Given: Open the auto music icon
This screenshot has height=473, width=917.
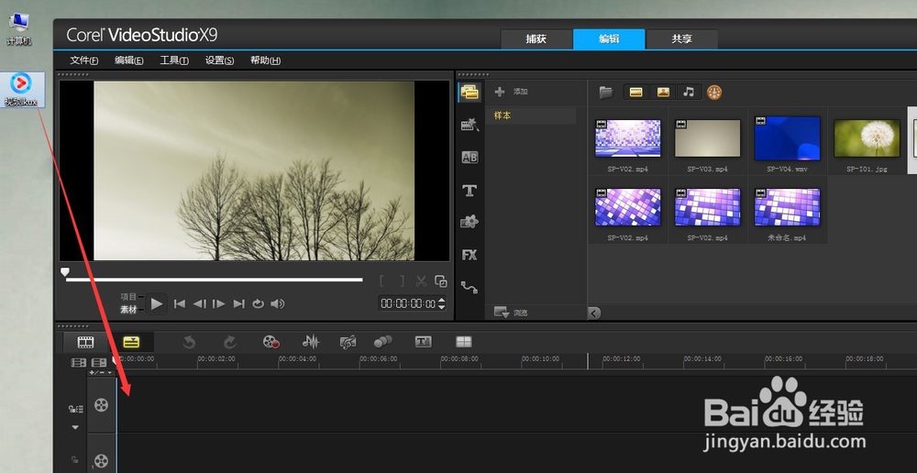Looking at the screenshot, I should pos(348,342).
